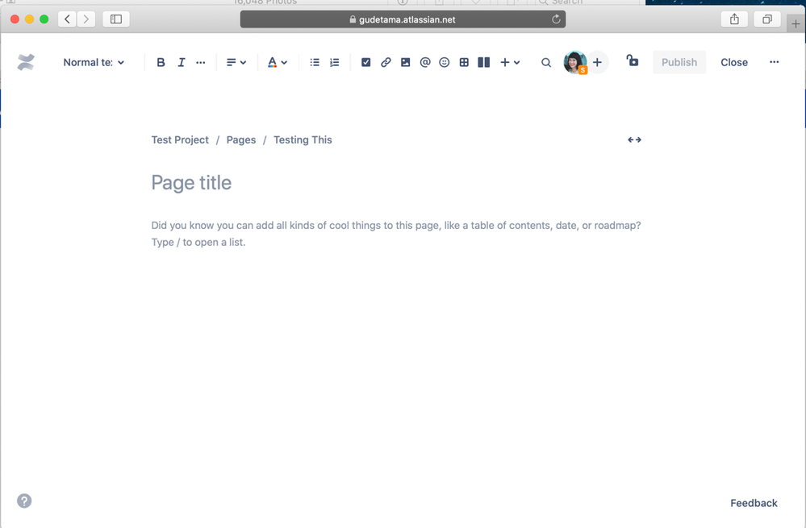This screenshot has width=806, height=528.
Task: Open more text formatting options
Action: pos(200,62)
